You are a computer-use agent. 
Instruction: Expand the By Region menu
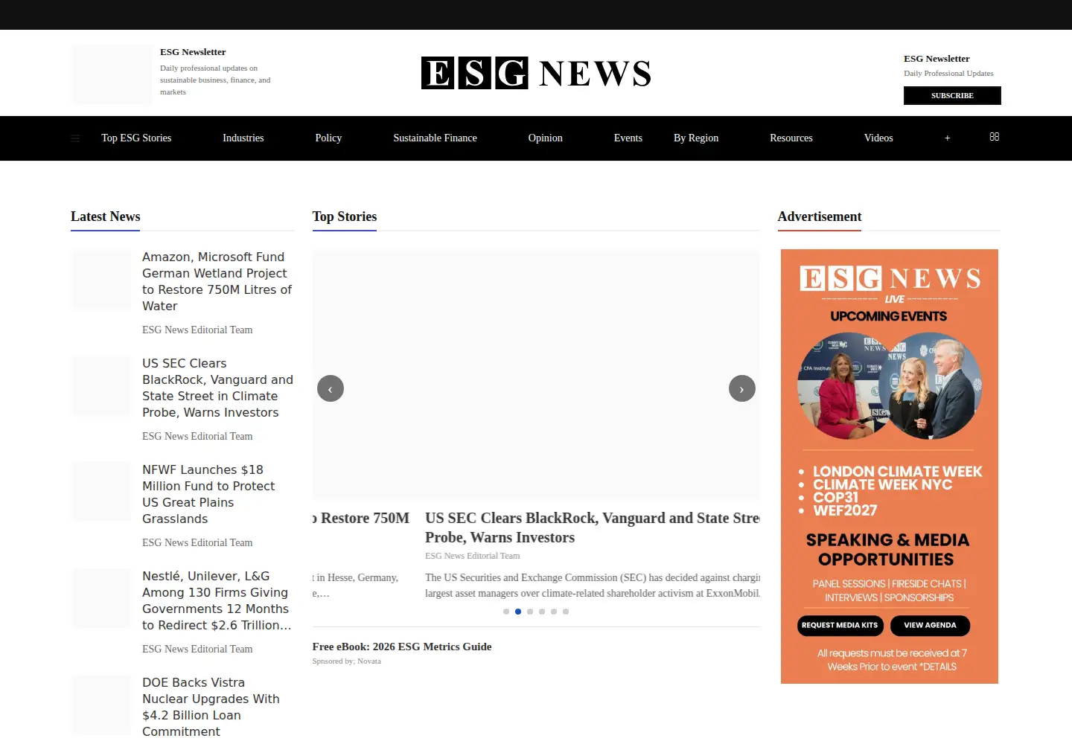click(x=696, y=138)
